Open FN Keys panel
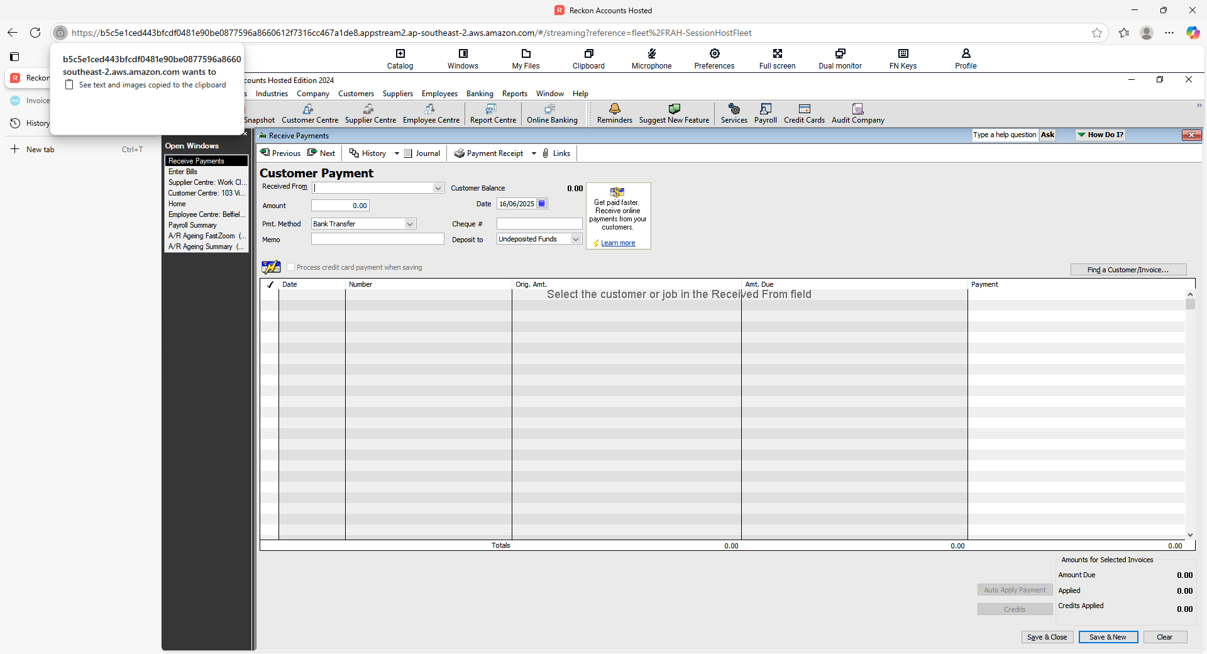Image resolution: width=1207 pixels, height=654 pixels. click(x=903, y=59)
